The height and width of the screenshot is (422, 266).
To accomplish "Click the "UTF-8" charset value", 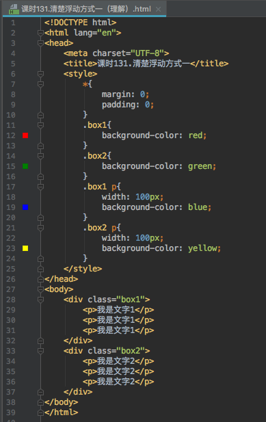I will click(x=148, y=53).
